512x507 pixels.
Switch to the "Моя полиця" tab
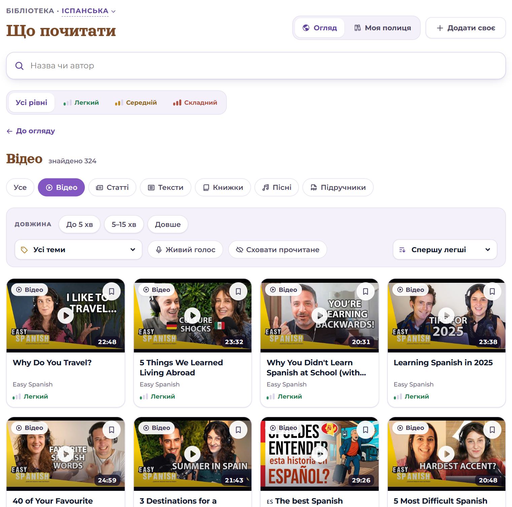point(383,28)
